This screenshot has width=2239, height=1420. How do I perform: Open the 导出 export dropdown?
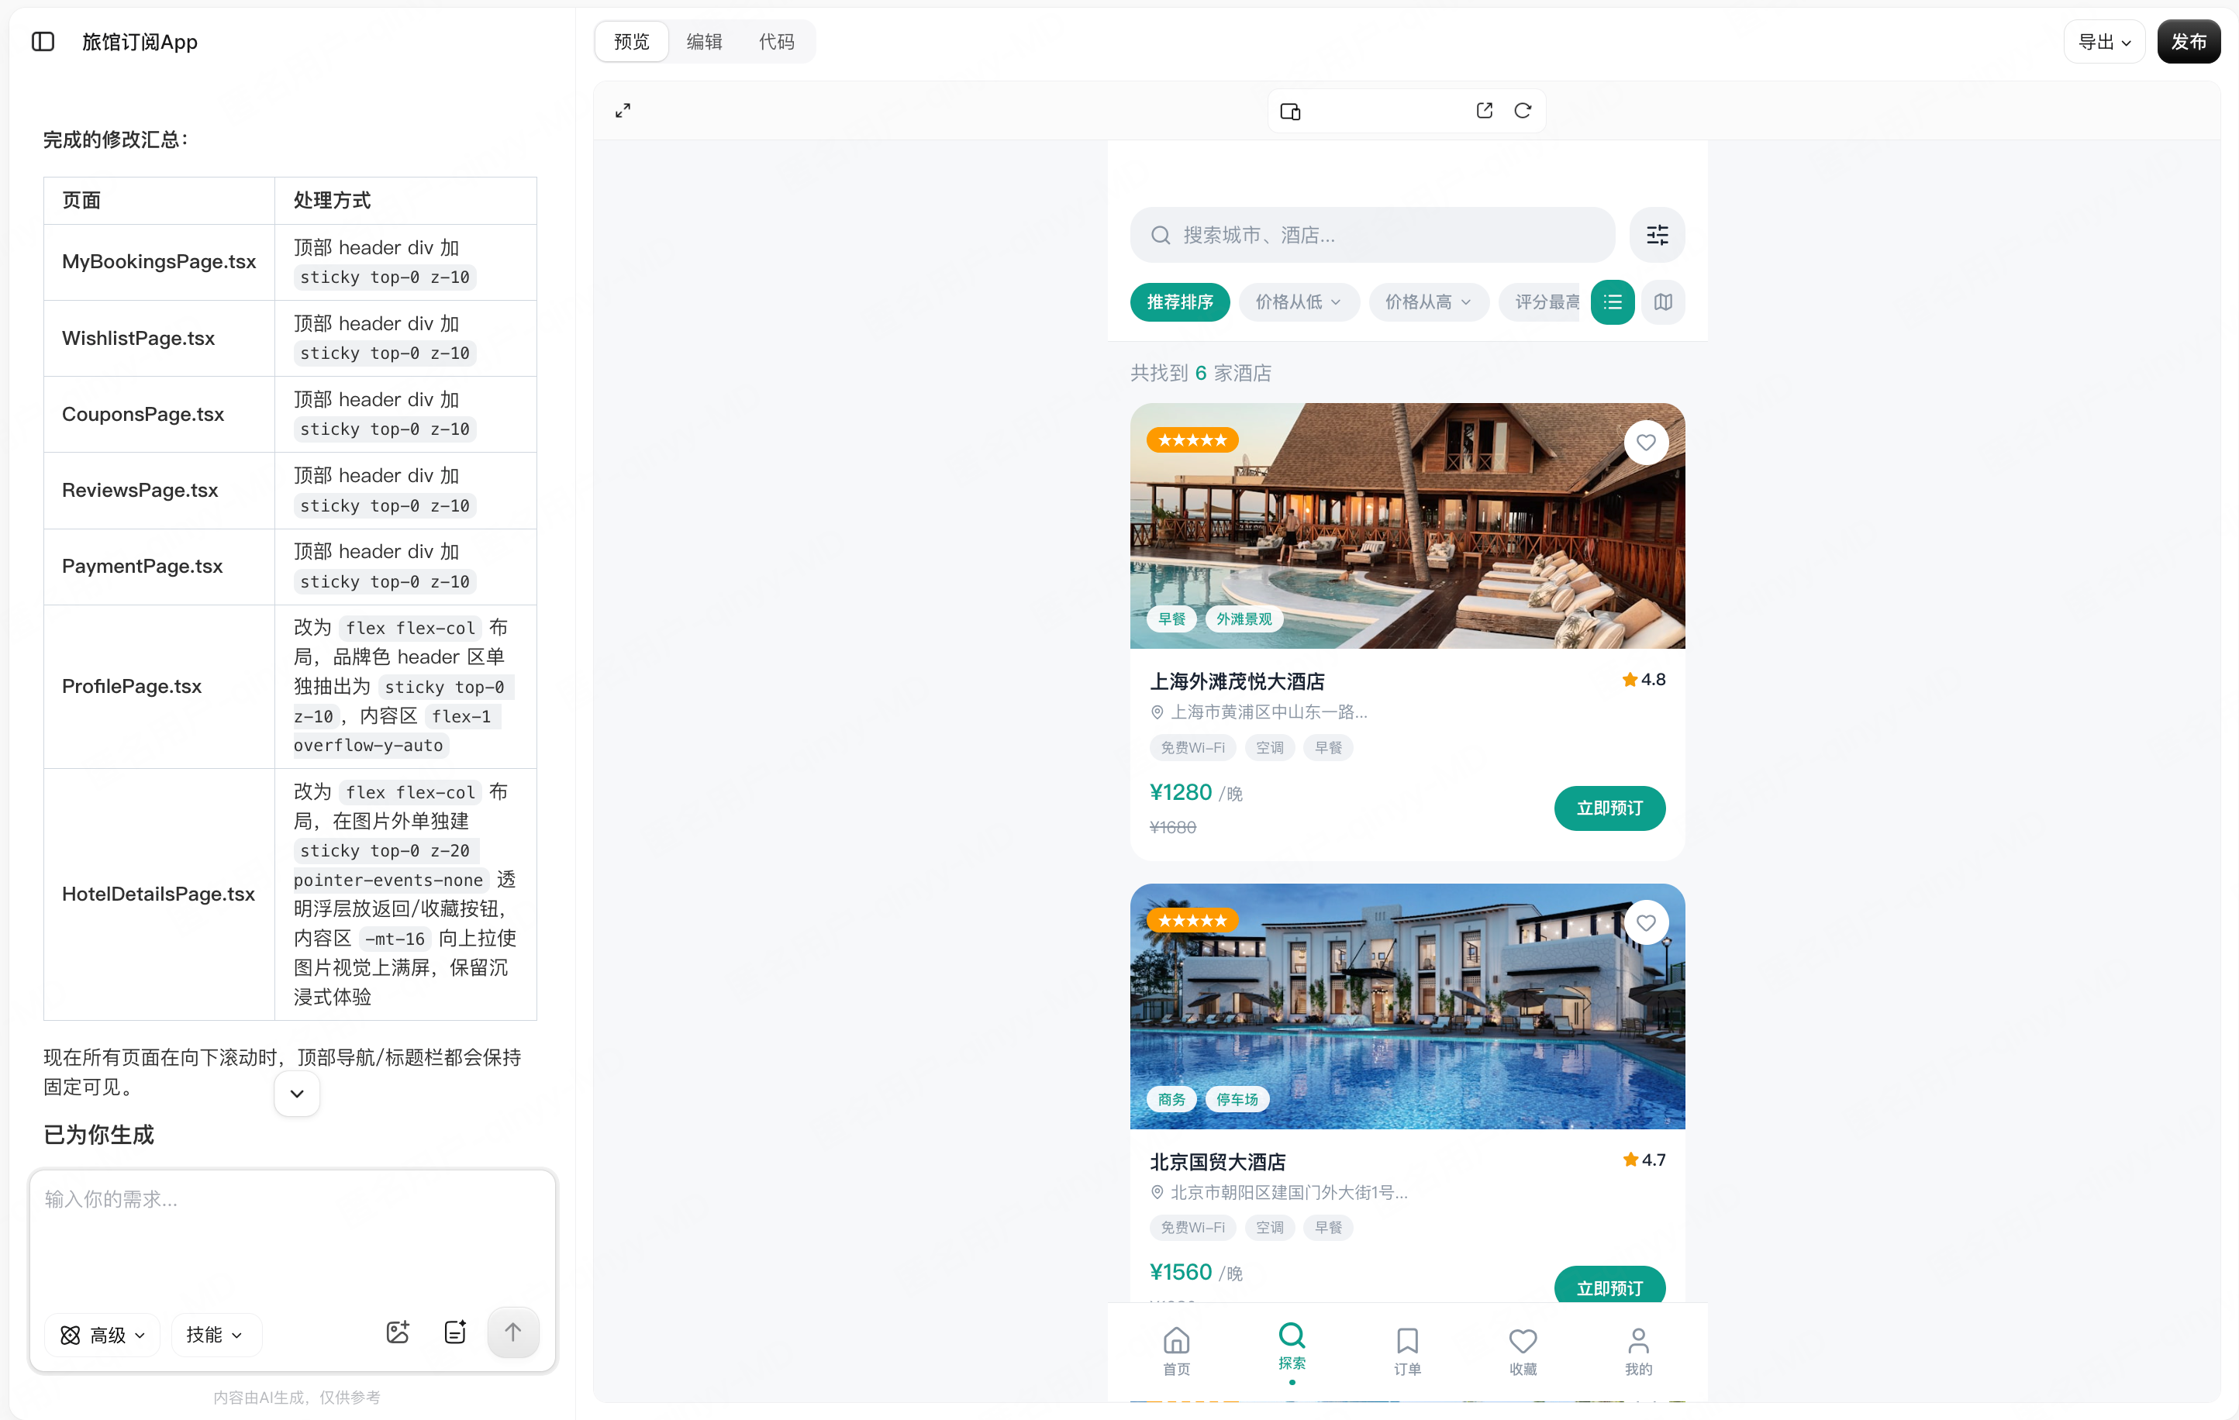pyautogui.click(x=2105, y=42)
